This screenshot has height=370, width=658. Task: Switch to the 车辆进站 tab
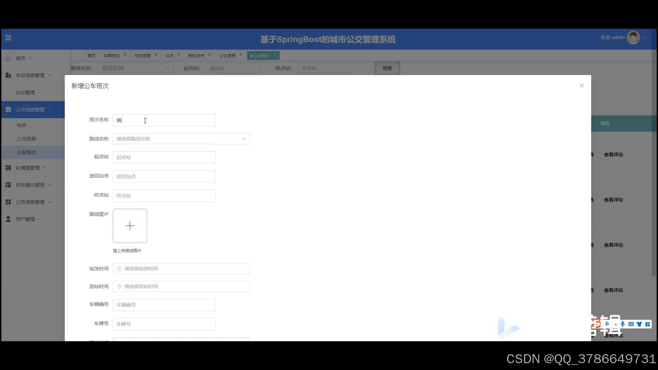(112, 56)
